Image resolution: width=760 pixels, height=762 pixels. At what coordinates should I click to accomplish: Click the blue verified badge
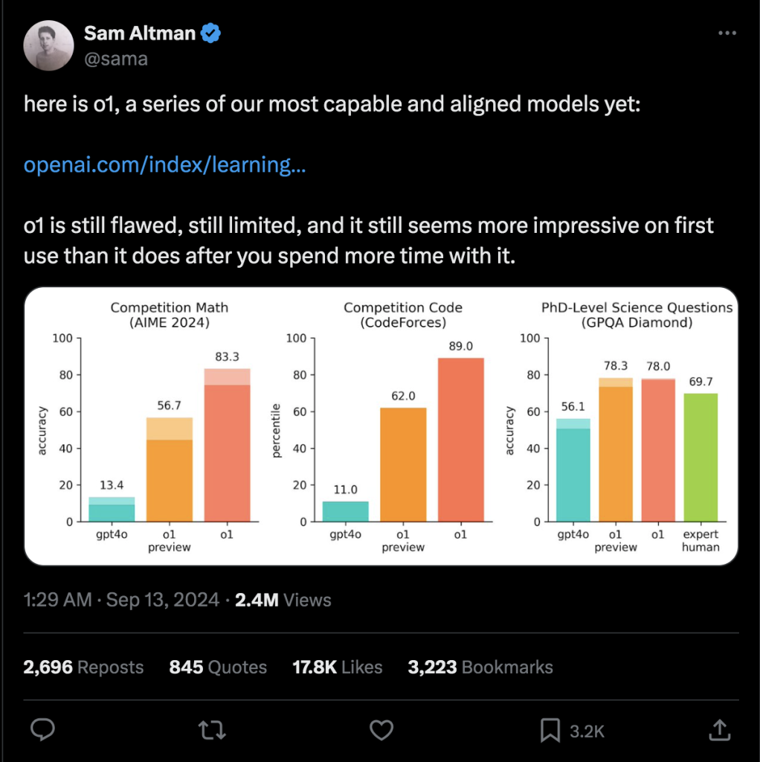pos(210,33)
